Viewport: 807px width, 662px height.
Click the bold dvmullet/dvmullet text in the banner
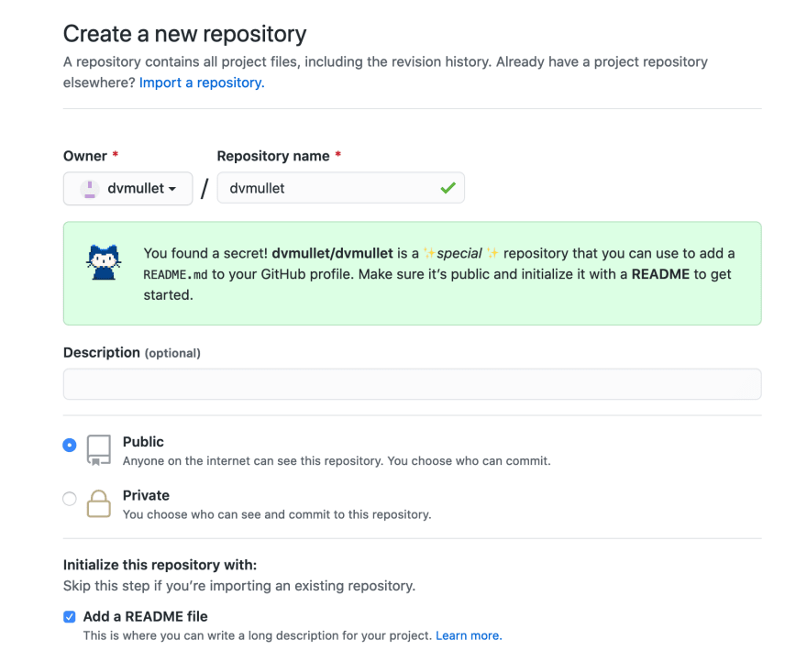333,253
